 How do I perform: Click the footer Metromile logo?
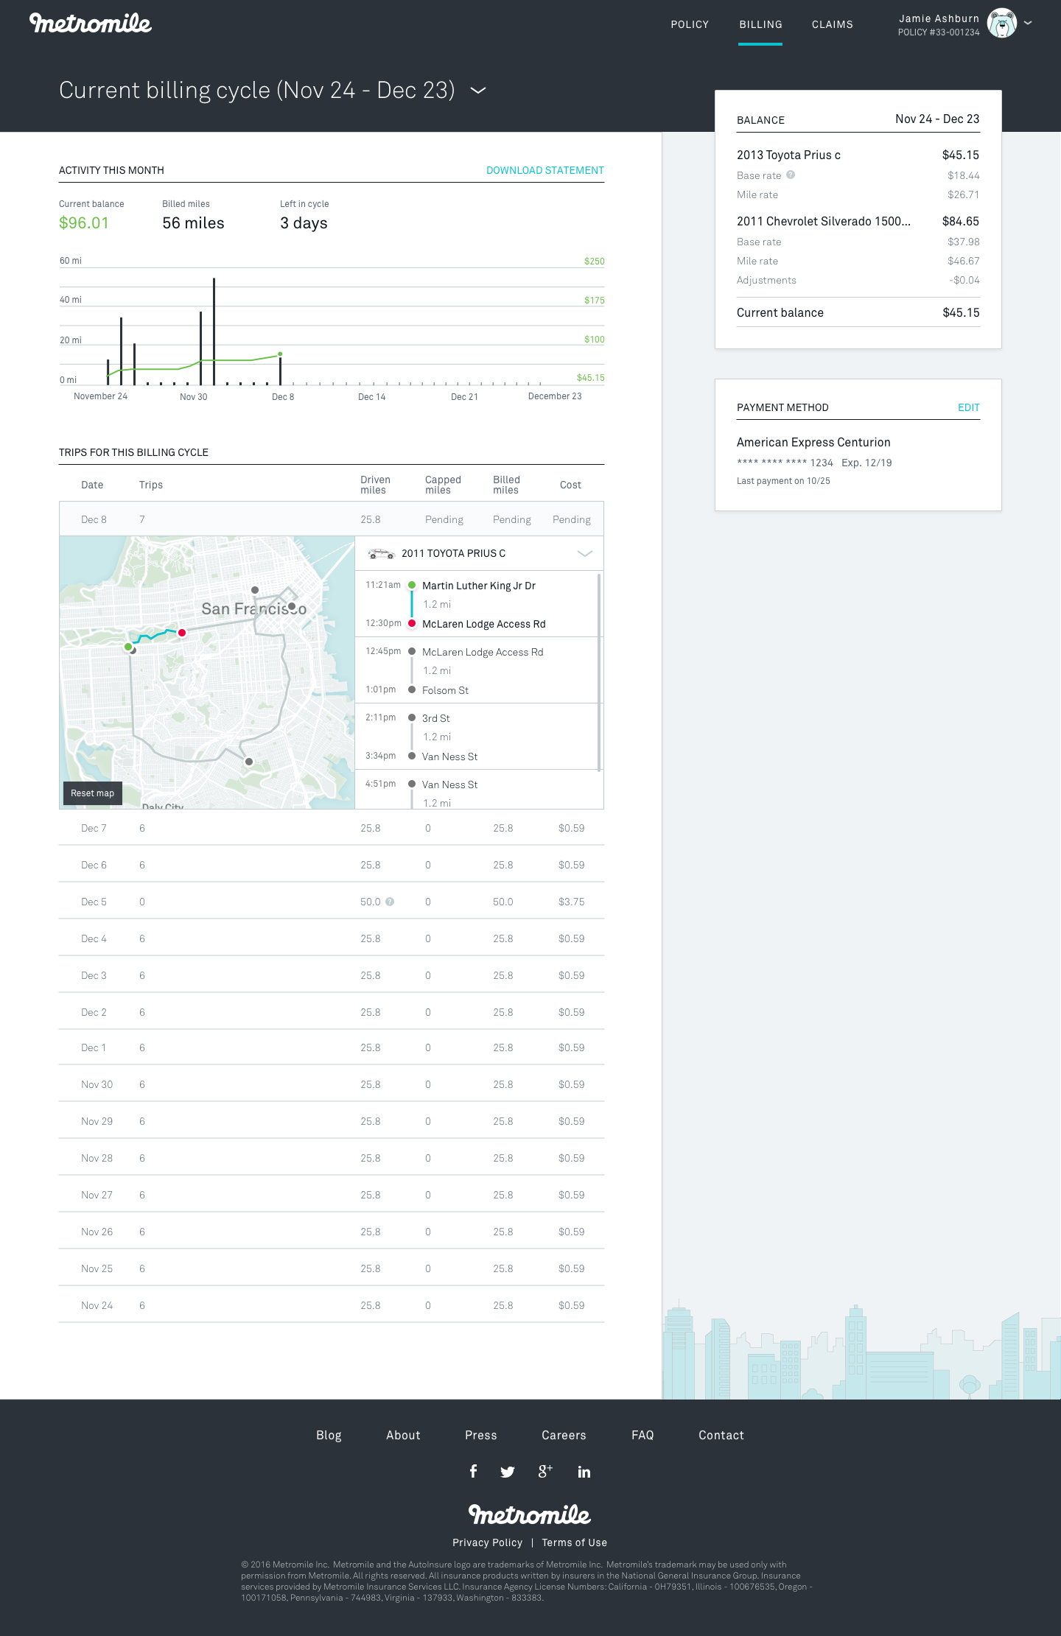530,1514
